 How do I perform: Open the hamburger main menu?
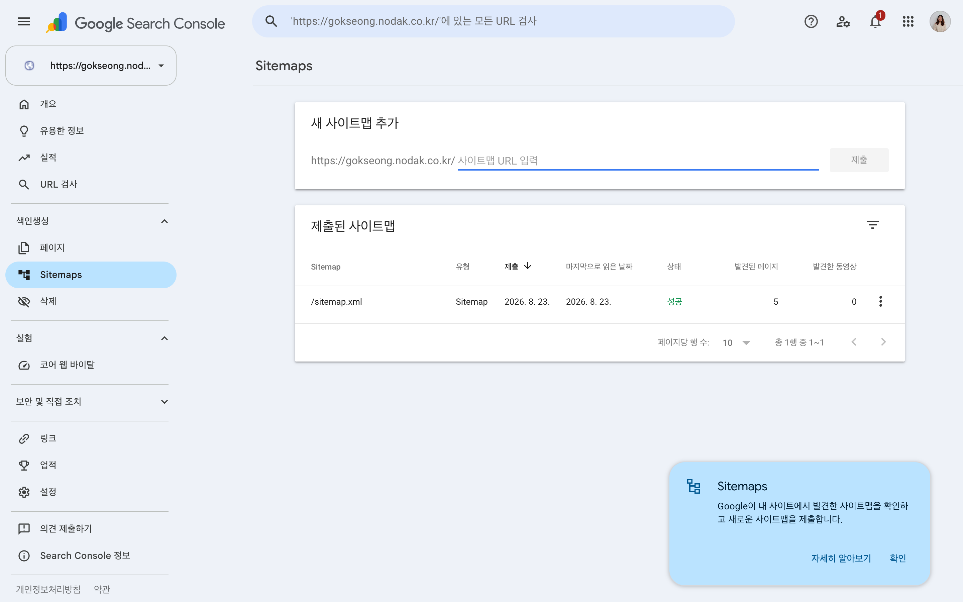click(x=24, y=21)
